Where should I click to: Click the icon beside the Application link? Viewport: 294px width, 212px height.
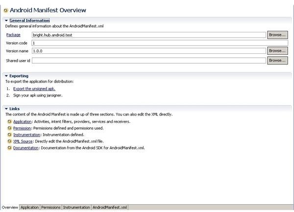pyautogui.click(x=10, y=121)
